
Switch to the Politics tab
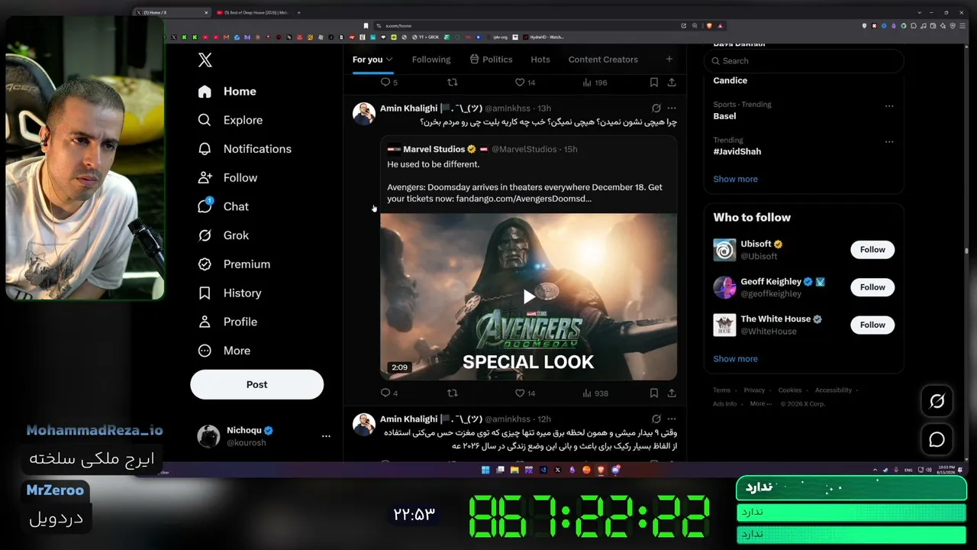(x=490, y=60)
